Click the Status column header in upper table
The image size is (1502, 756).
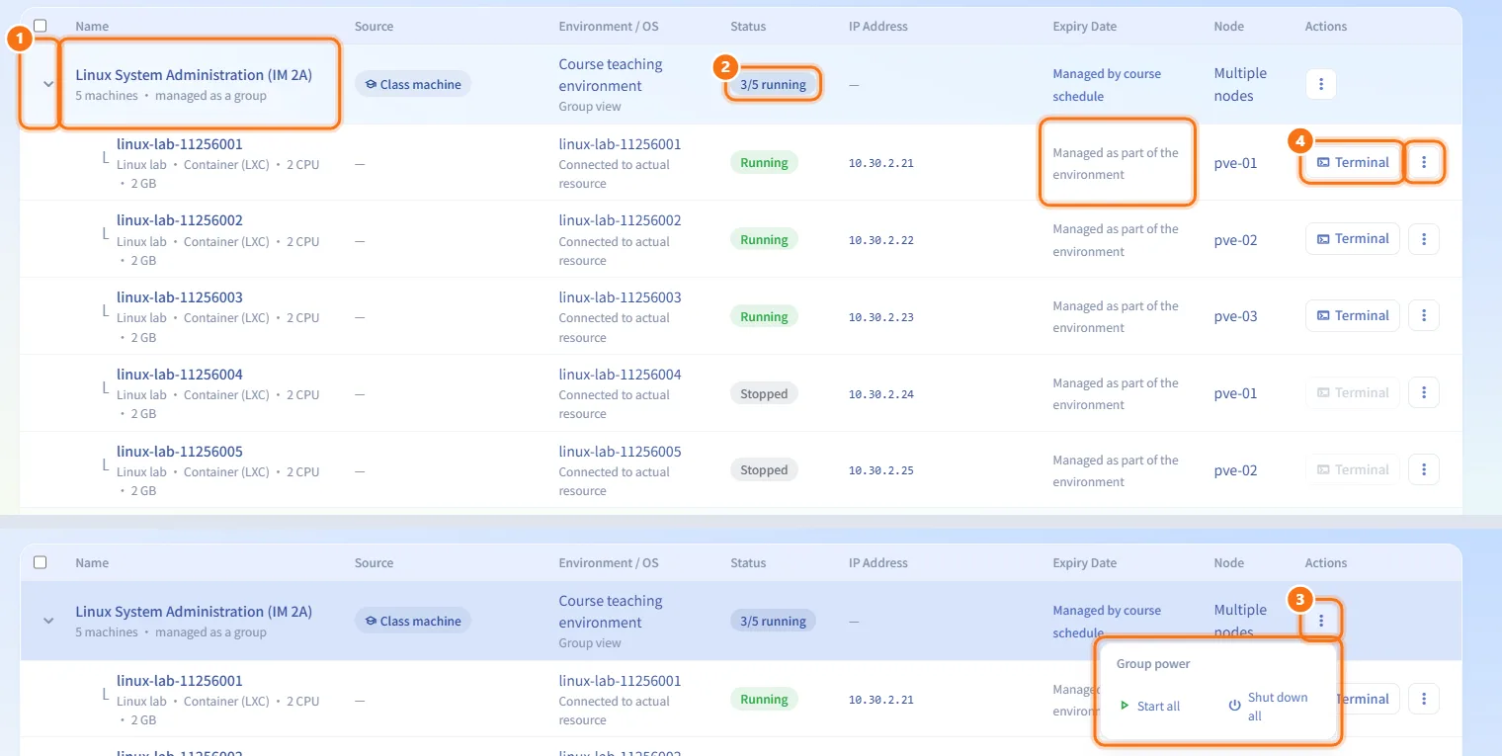point(748,26)
